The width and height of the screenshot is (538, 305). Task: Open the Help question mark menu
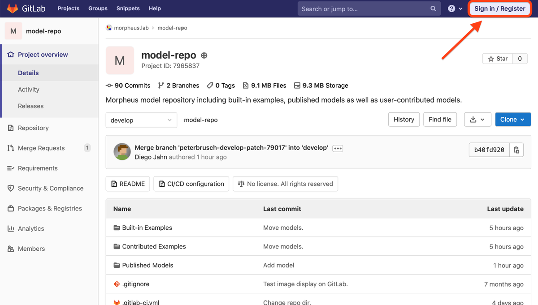tap(455, 9)
